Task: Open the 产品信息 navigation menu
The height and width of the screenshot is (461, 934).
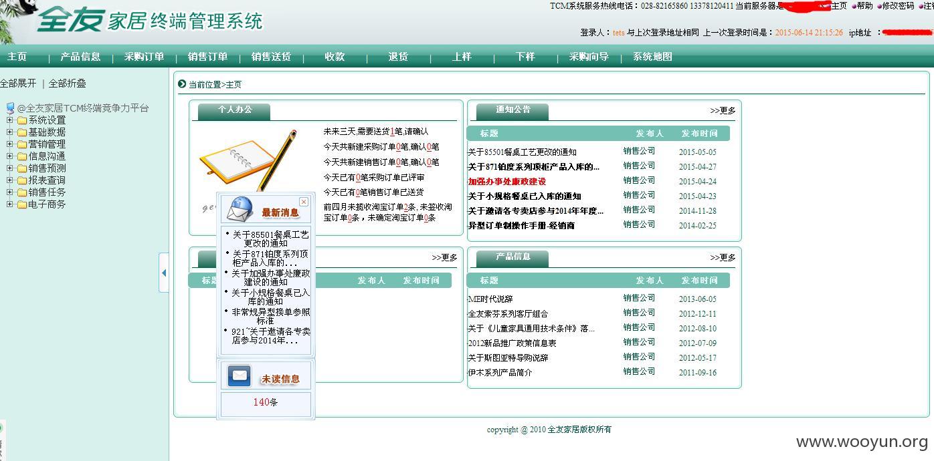Action: (80, 57)
